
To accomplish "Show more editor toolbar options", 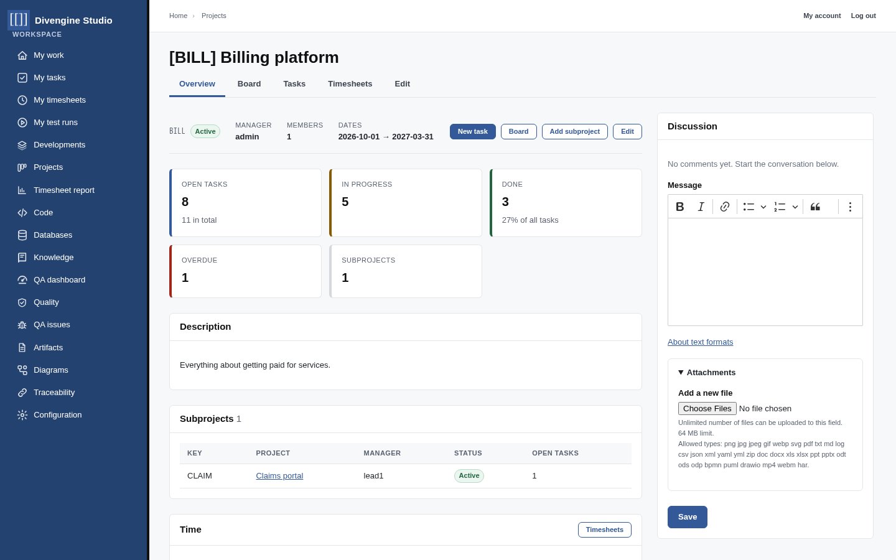I will tap(850, 207).
